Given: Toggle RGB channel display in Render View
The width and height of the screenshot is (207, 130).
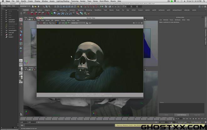Looking at the screenshot, I should 57,23.
